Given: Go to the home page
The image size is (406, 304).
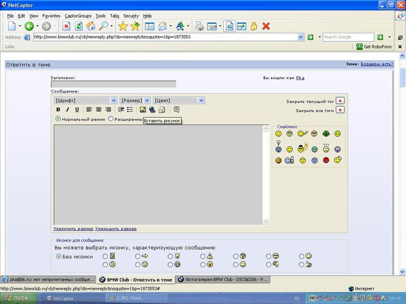Looking at the screenshot, I should click(x=91, y=26).
